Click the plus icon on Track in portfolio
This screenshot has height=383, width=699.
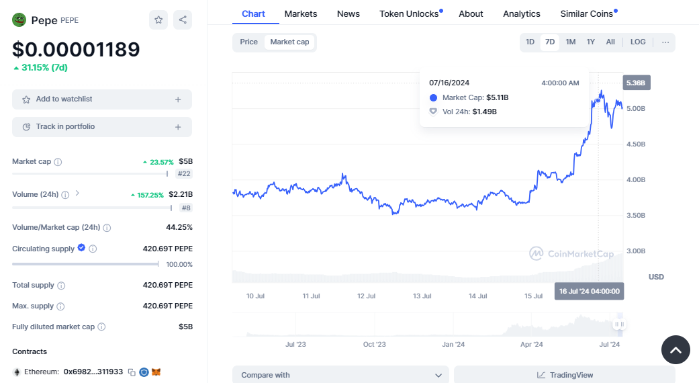[x=178, y=127]
